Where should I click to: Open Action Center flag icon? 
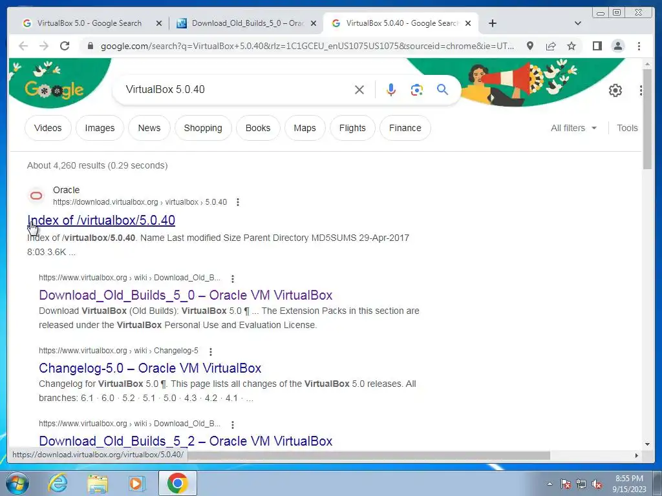566,484
